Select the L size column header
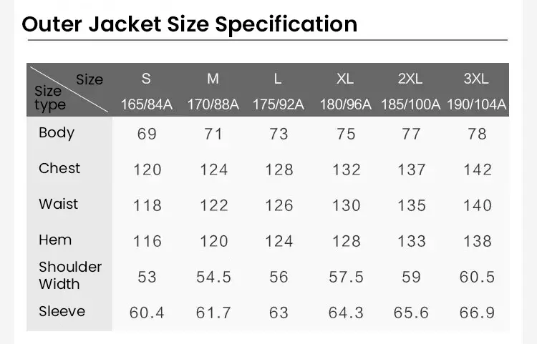The height and width of the screenshot is (344, 537). pyautogui.click(x=278, y=79)
